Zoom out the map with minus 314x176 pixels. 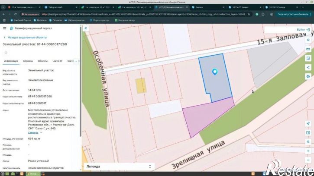pos(308,160)
